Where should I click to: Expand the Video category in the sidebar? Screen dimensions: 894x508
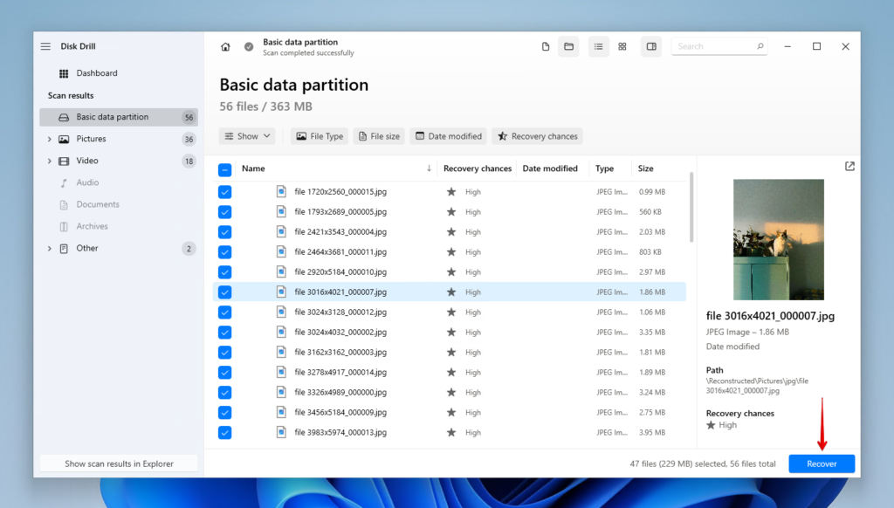pyautogui.click(x=50, y=161)
